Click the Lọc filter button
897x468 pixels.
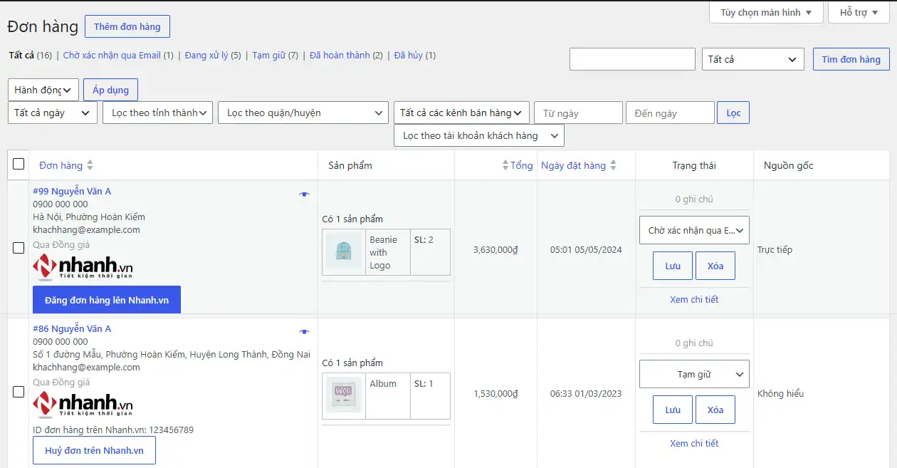click(x=733, y=113)
